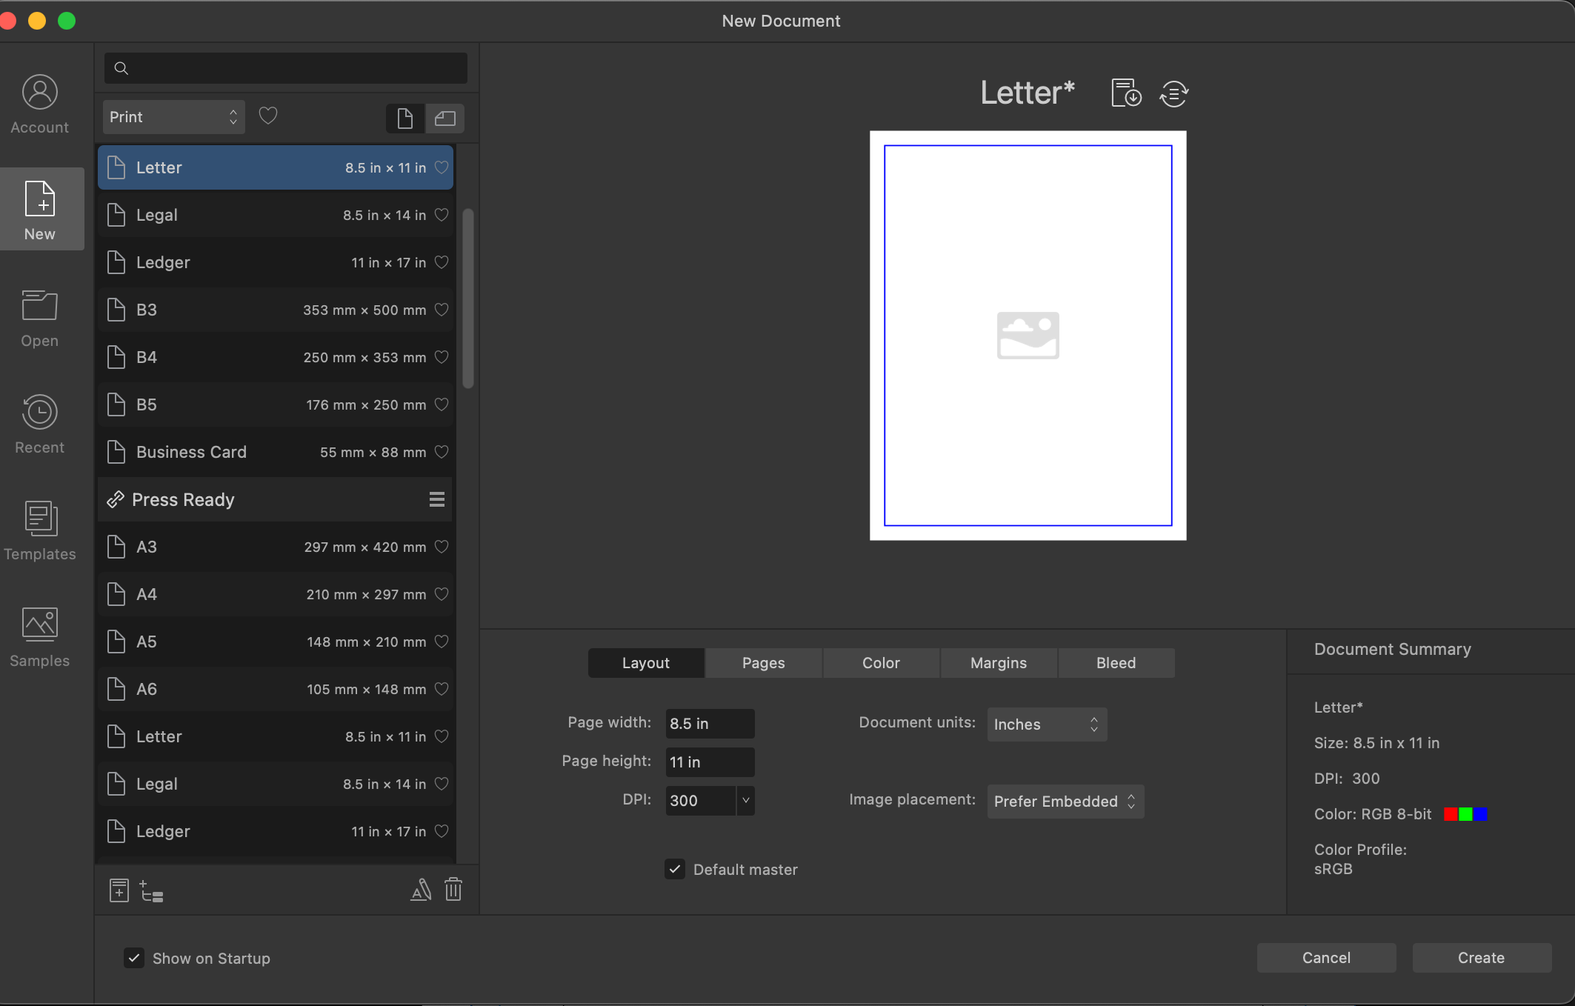Select the A5 148 mm x 210 mm preset
The image size is (1575, 1006).
tap(275, 642)
